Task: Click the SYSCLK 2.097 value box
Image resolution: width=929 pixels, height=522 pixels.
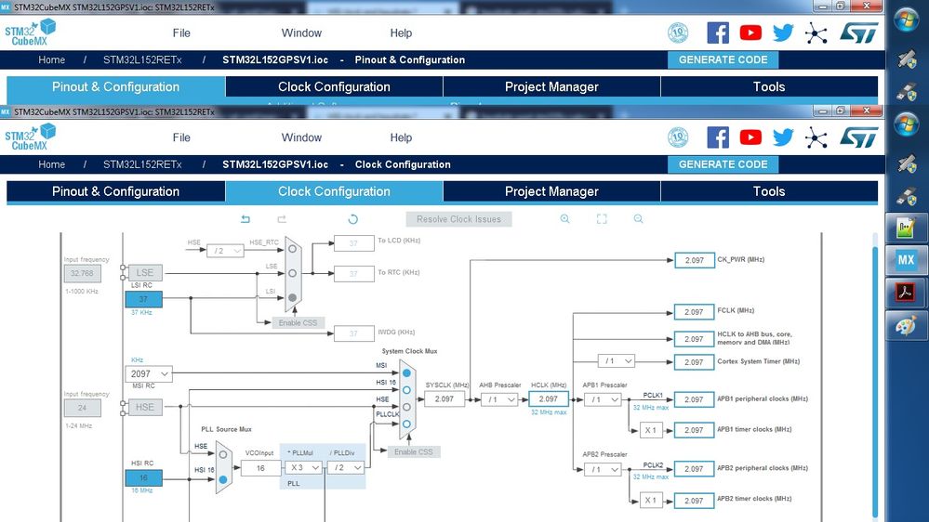Action: [444, 398]
